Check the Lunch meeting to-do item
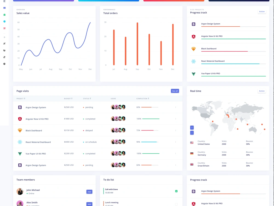 coord(176,204)
